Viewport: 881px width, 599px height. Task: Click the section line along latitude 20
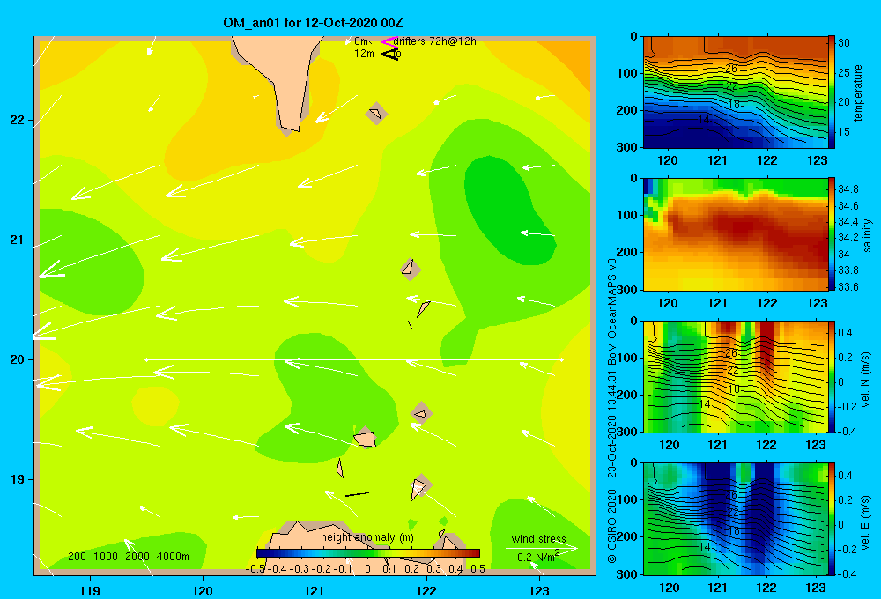click(x=354, y=359)
